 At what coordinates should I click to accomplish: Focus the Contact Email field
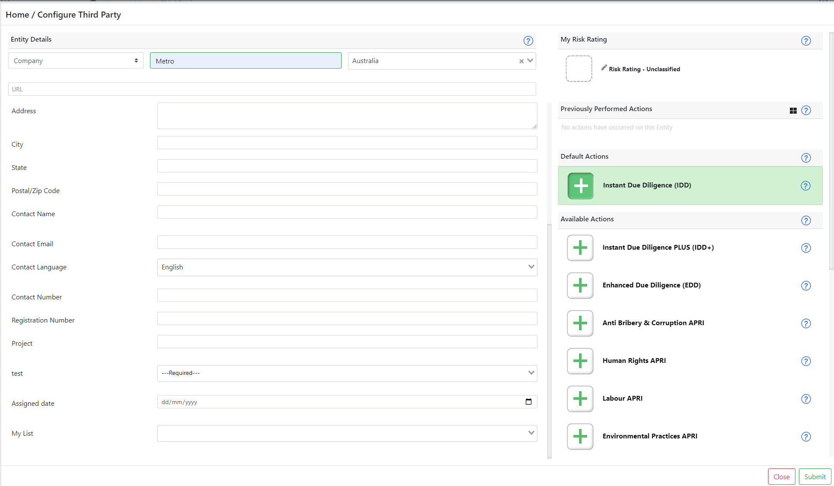coord(347,242)
